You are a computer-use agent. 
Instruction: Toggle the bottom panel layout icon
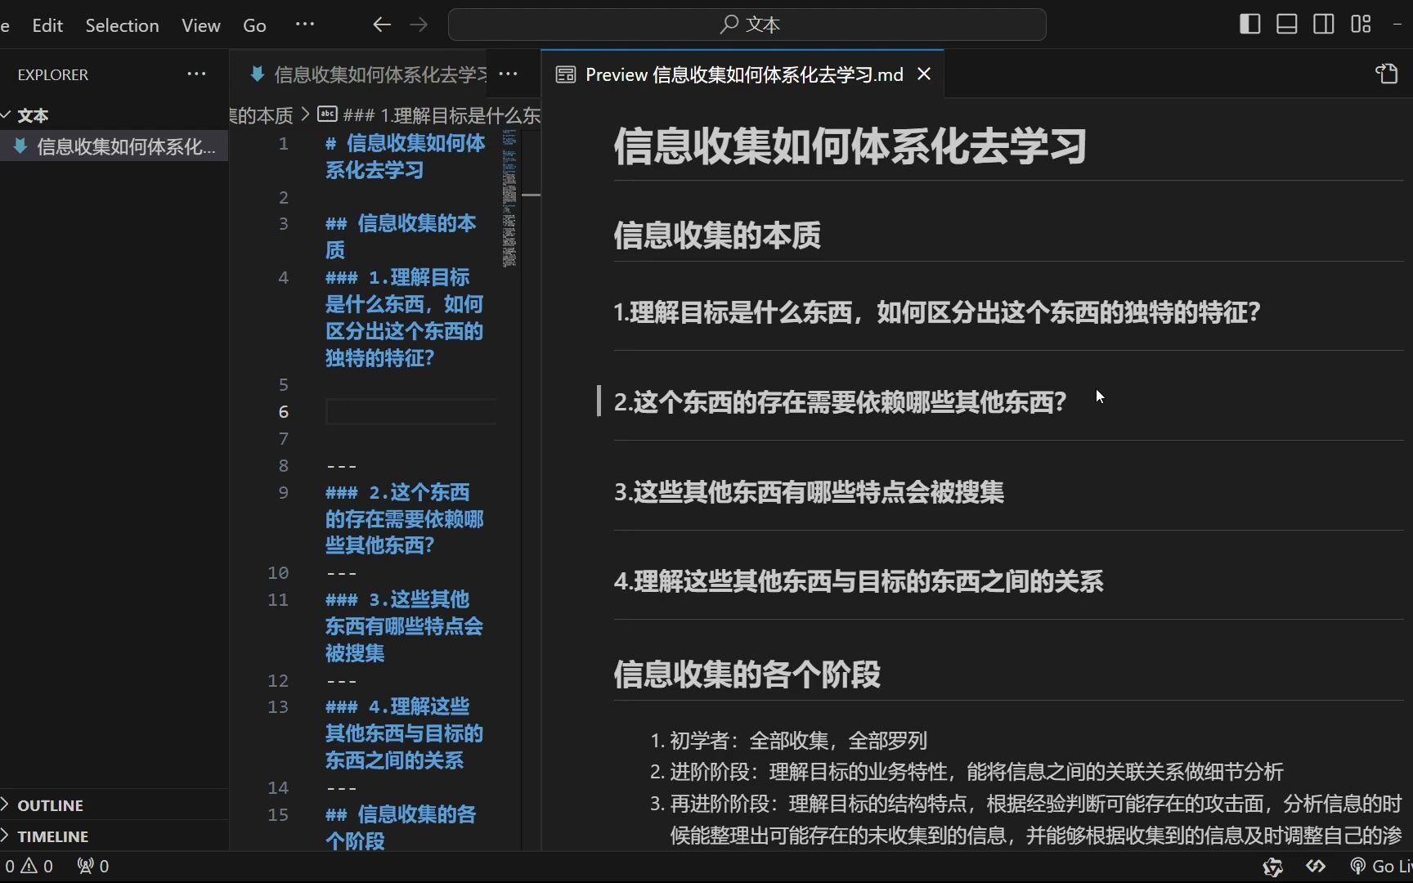[x=1286, y=25]
